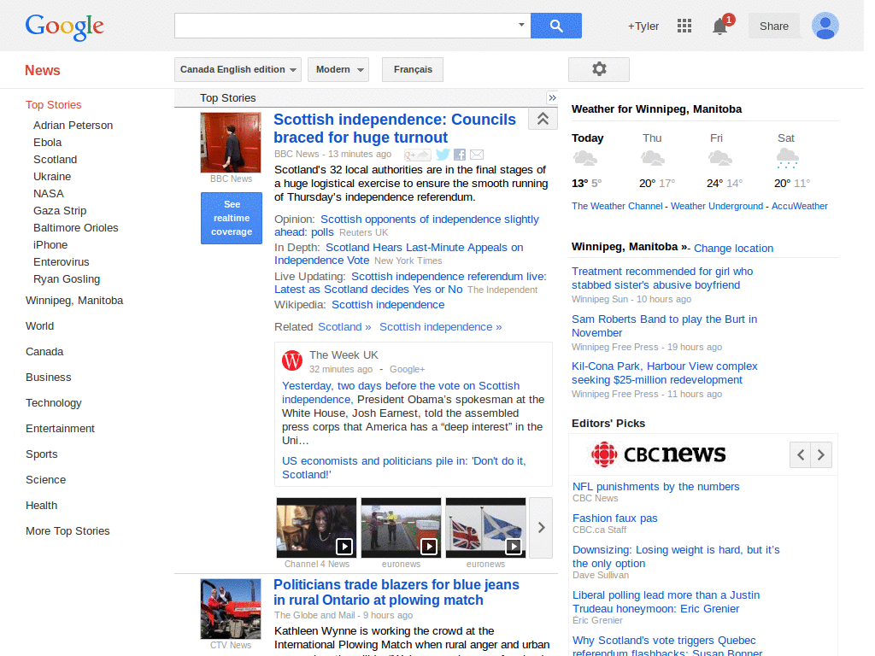Open the Google apps grid icon
Image resolution: width=875 pixels, height=656 pixels.
[684, 26]
